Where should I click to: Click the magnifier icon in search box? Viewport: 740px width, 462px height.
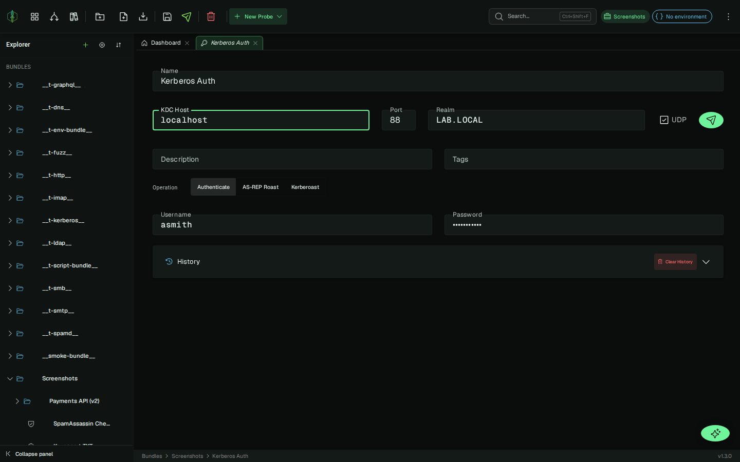point(498,16)
